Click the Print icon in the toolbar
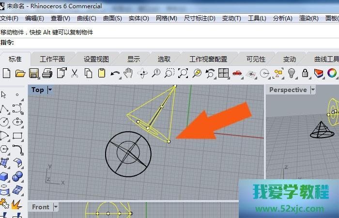Viewport: 339px width, 218px height. coord(47,73)
